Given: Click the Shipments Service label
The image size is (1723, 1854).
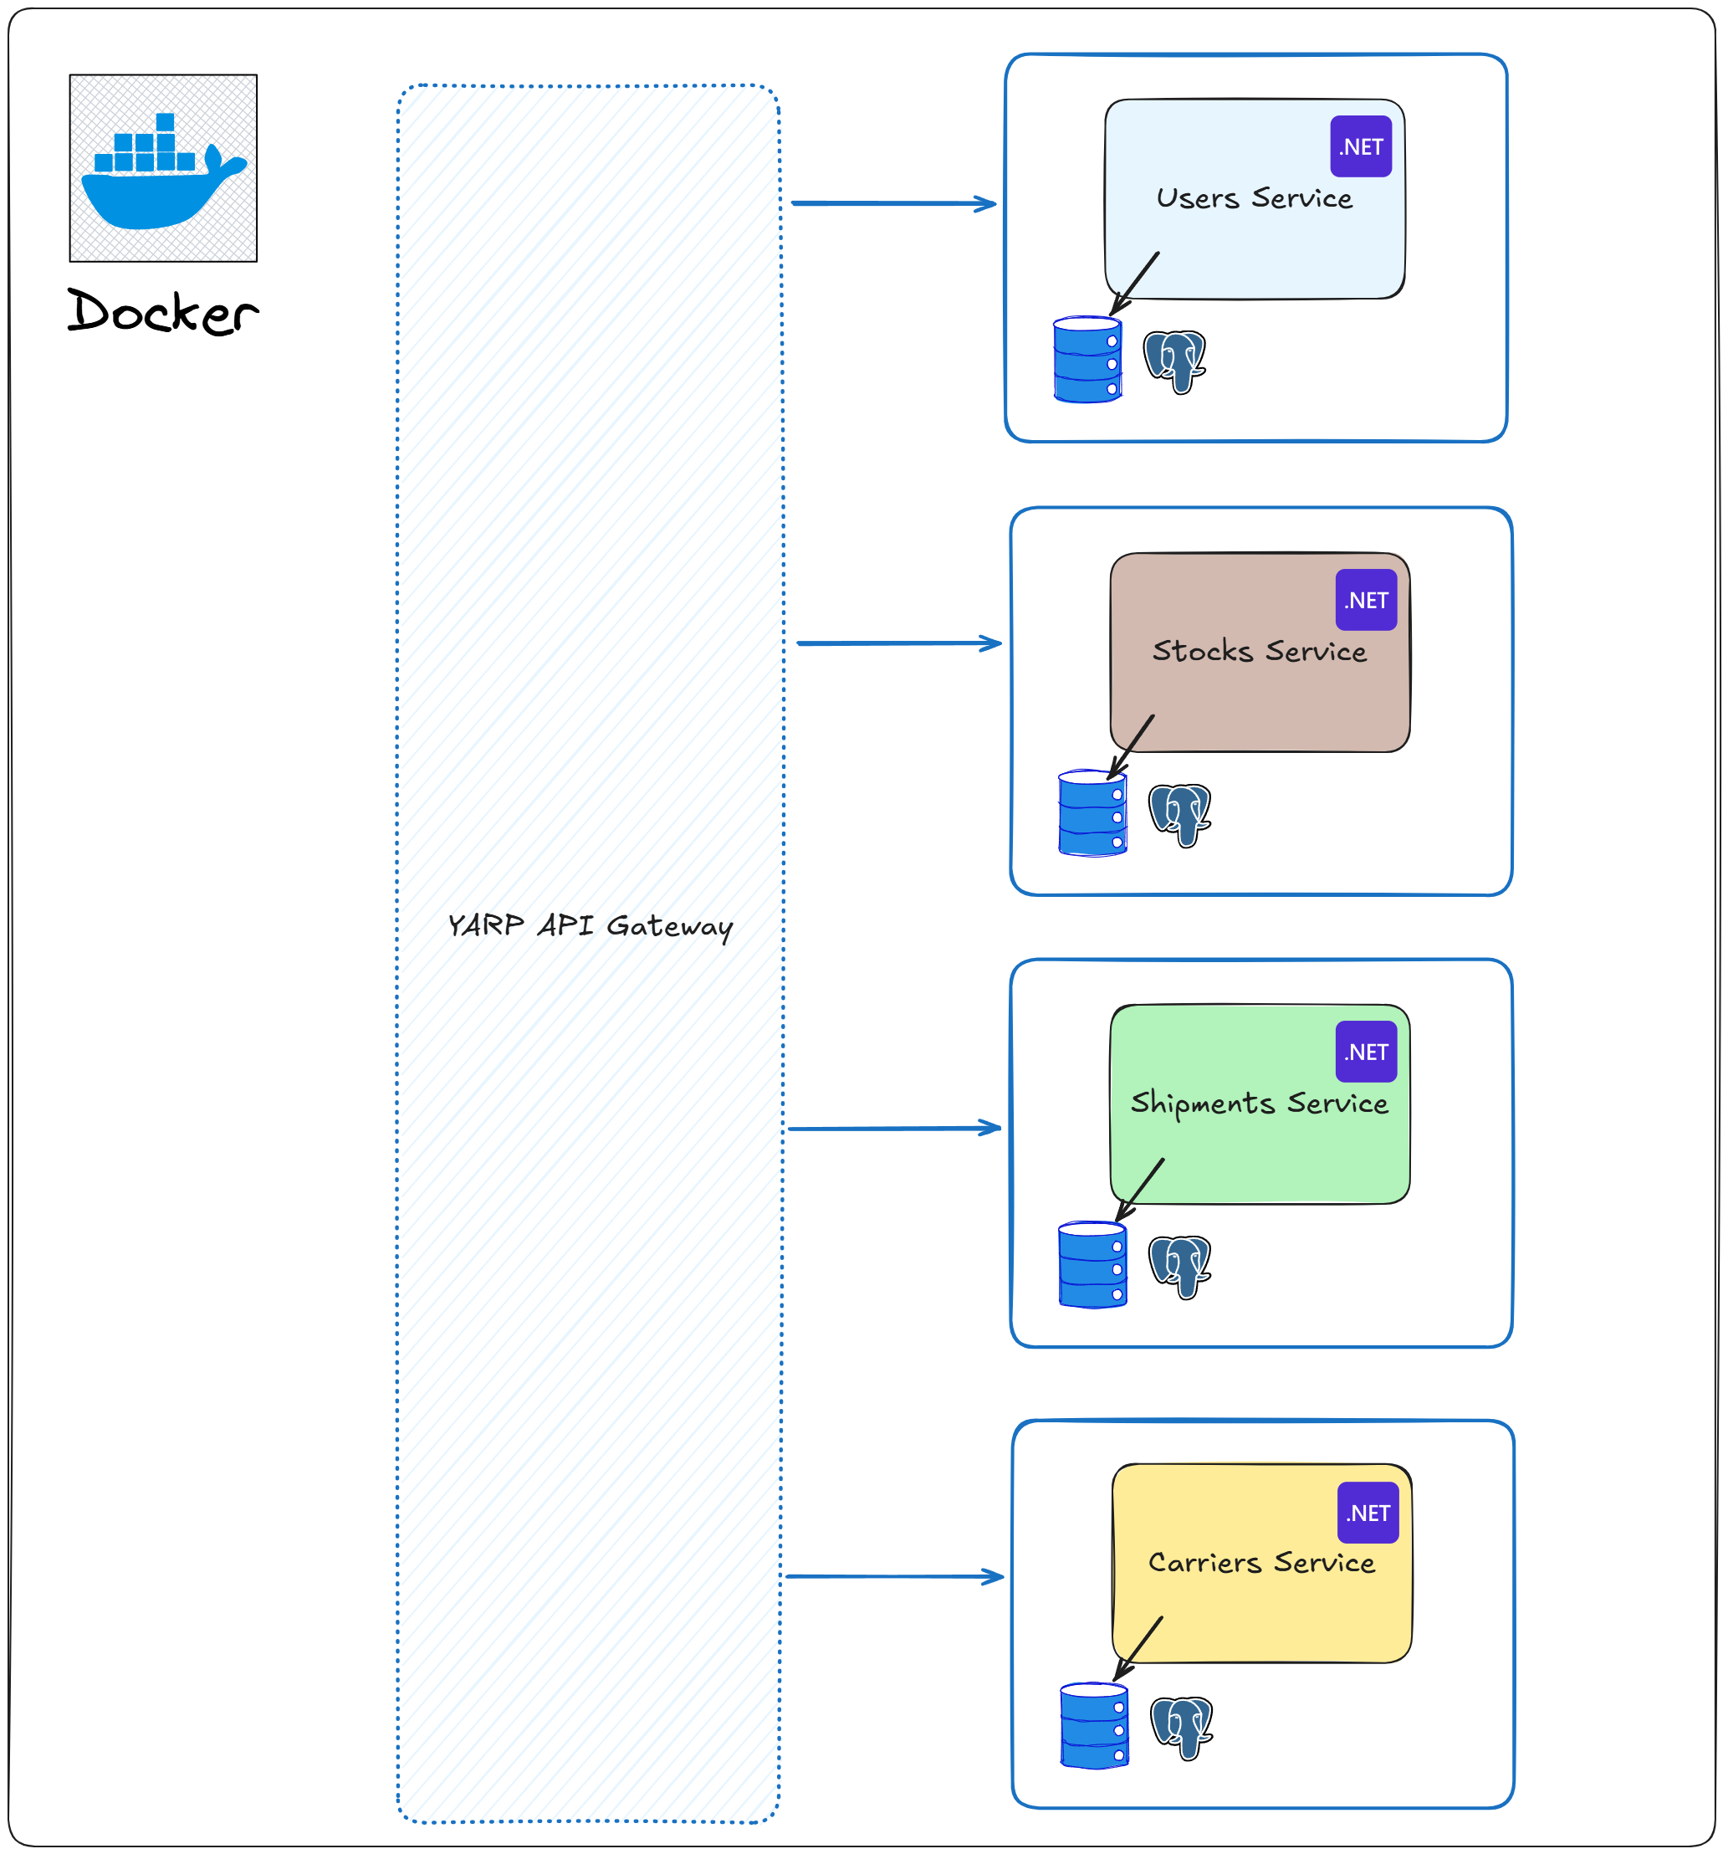Looking at the screenshot, I should pyautogui.click(x=1260, y=1104).
